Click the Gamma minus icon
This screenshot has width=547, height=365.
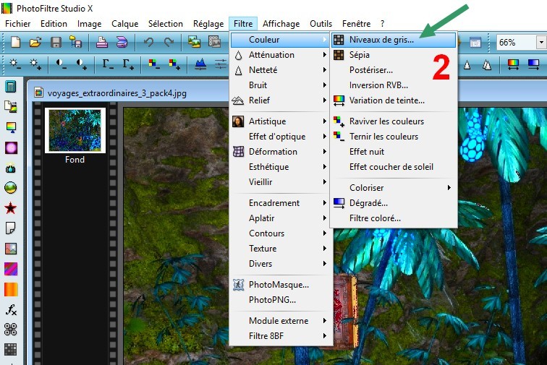click(107, 64)
